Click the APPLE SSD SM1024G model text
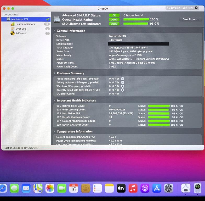The width and height of the screenshot is (205, 201). [121, 59]
